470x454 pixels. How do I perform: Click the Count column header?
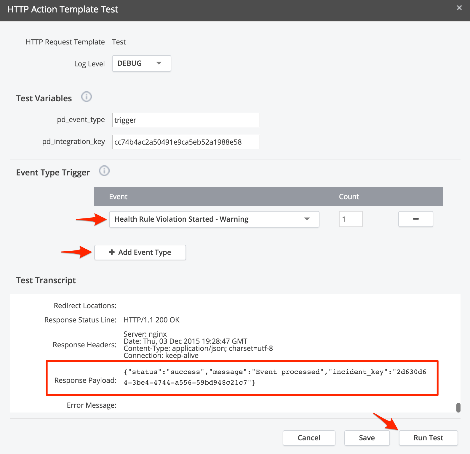coord(349,197)
